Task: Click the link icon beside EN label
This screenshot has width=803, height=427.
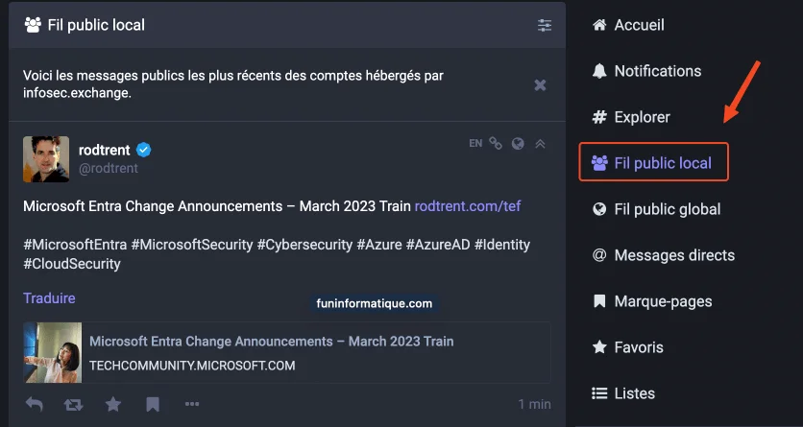Action: point(496,144)
